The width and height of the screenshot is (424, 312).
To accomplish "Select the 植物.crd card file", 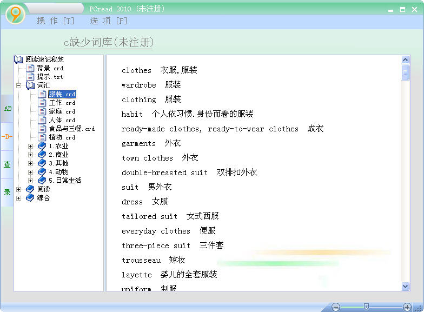I will coord(62,137).
